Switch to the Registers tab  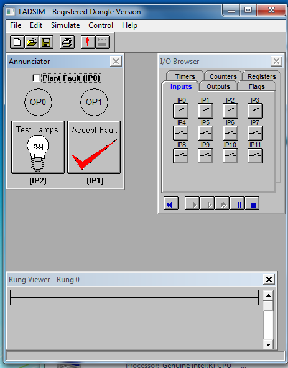coord(262,76)
